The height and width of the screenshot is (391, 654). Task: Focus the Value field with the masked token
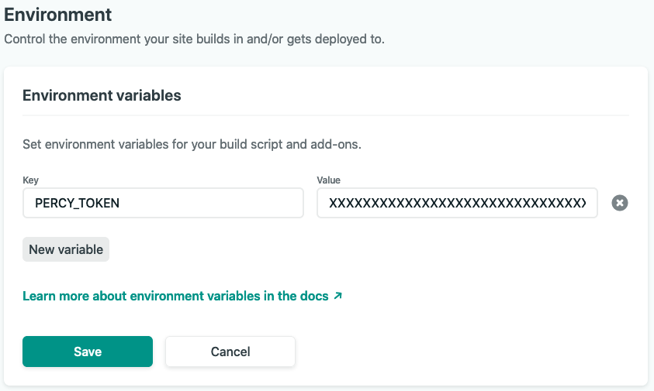tap(457, 203)
